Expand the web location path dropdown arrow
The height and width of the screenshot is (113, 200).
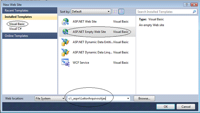point(128,98)
